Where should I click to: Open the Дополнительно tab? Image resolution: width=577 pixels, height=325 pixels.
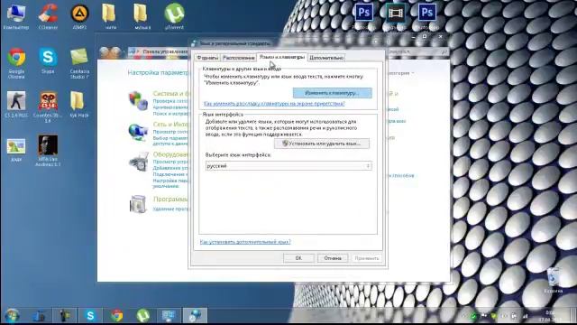tap(326, 58)
